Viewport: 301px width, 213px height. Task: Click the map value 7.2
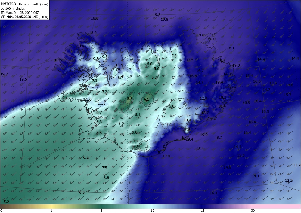(104, 92)
